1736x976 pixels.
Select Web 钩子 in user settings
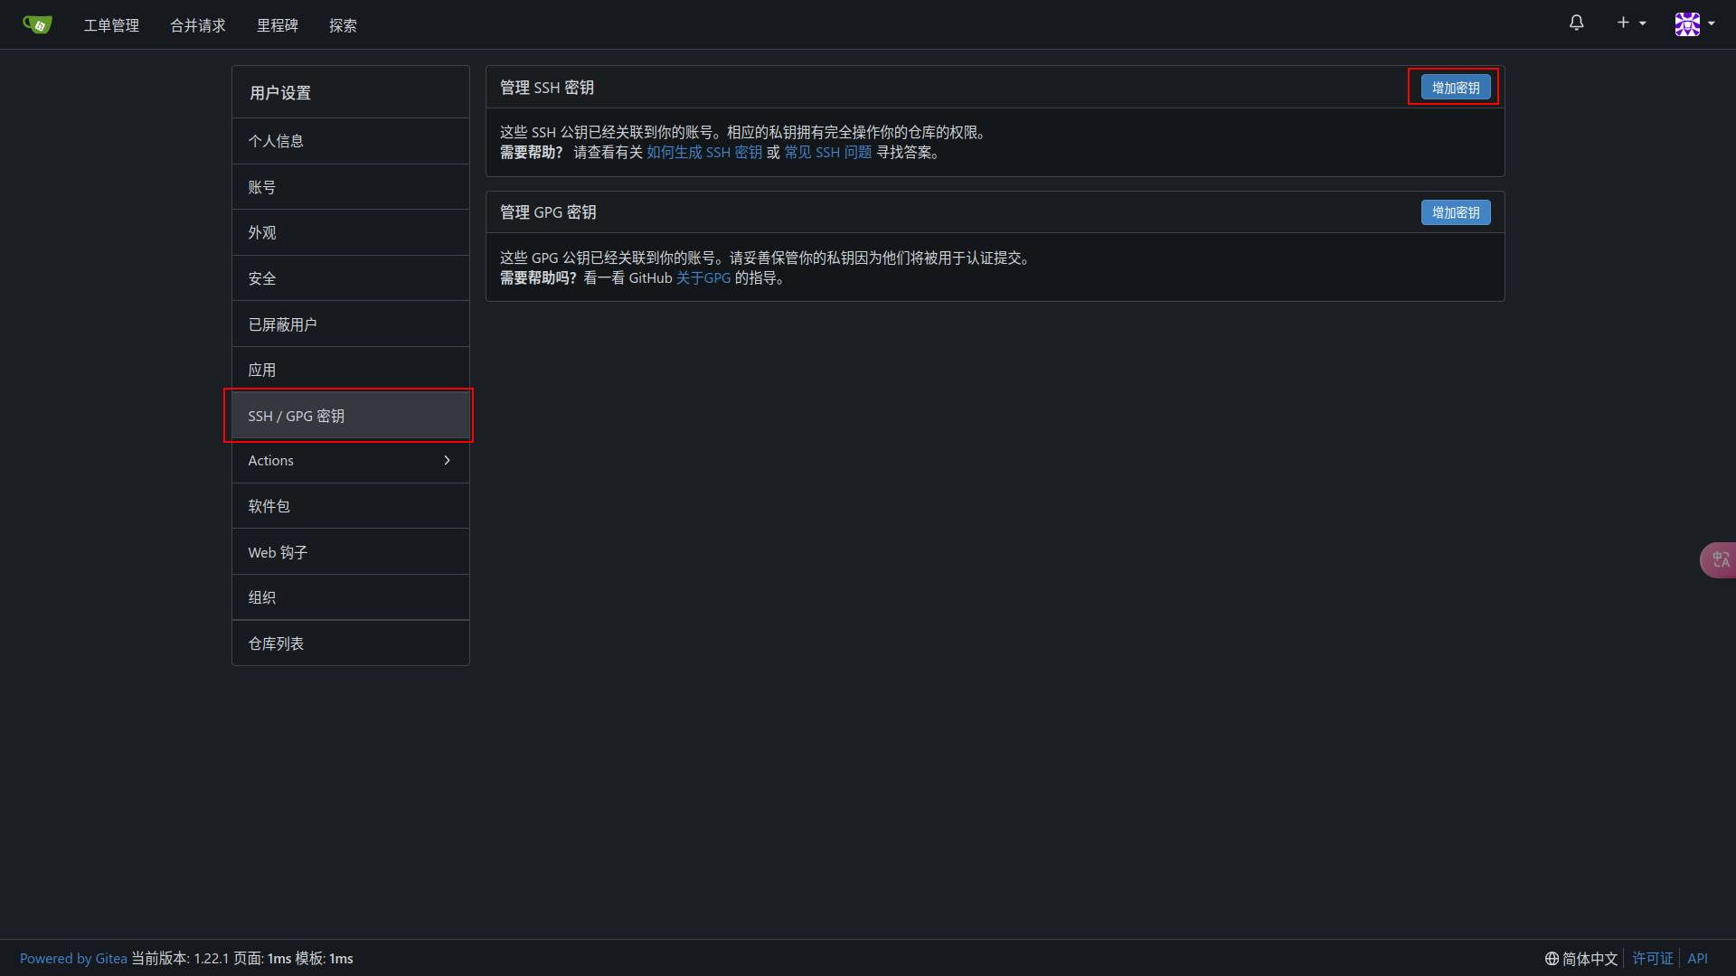click(x=351, y=552)
